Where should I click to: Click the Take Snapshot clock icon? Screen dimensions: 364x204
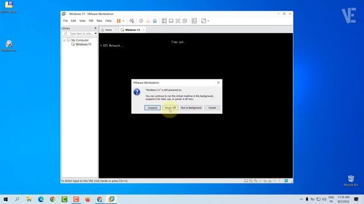pyautogui.click(x=141, y=21)
